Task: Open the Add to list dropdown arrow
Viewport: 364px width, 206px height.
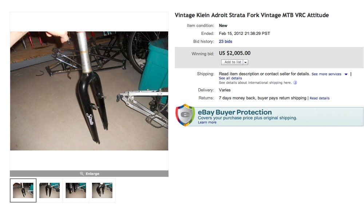Action: click(x=246, y=62)
